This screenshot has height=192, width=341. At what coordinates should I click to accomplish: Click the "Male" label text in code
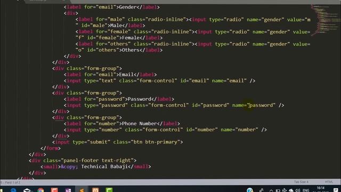(116, 26)
